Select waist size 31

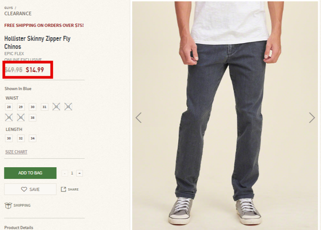[x=44, y=107]
